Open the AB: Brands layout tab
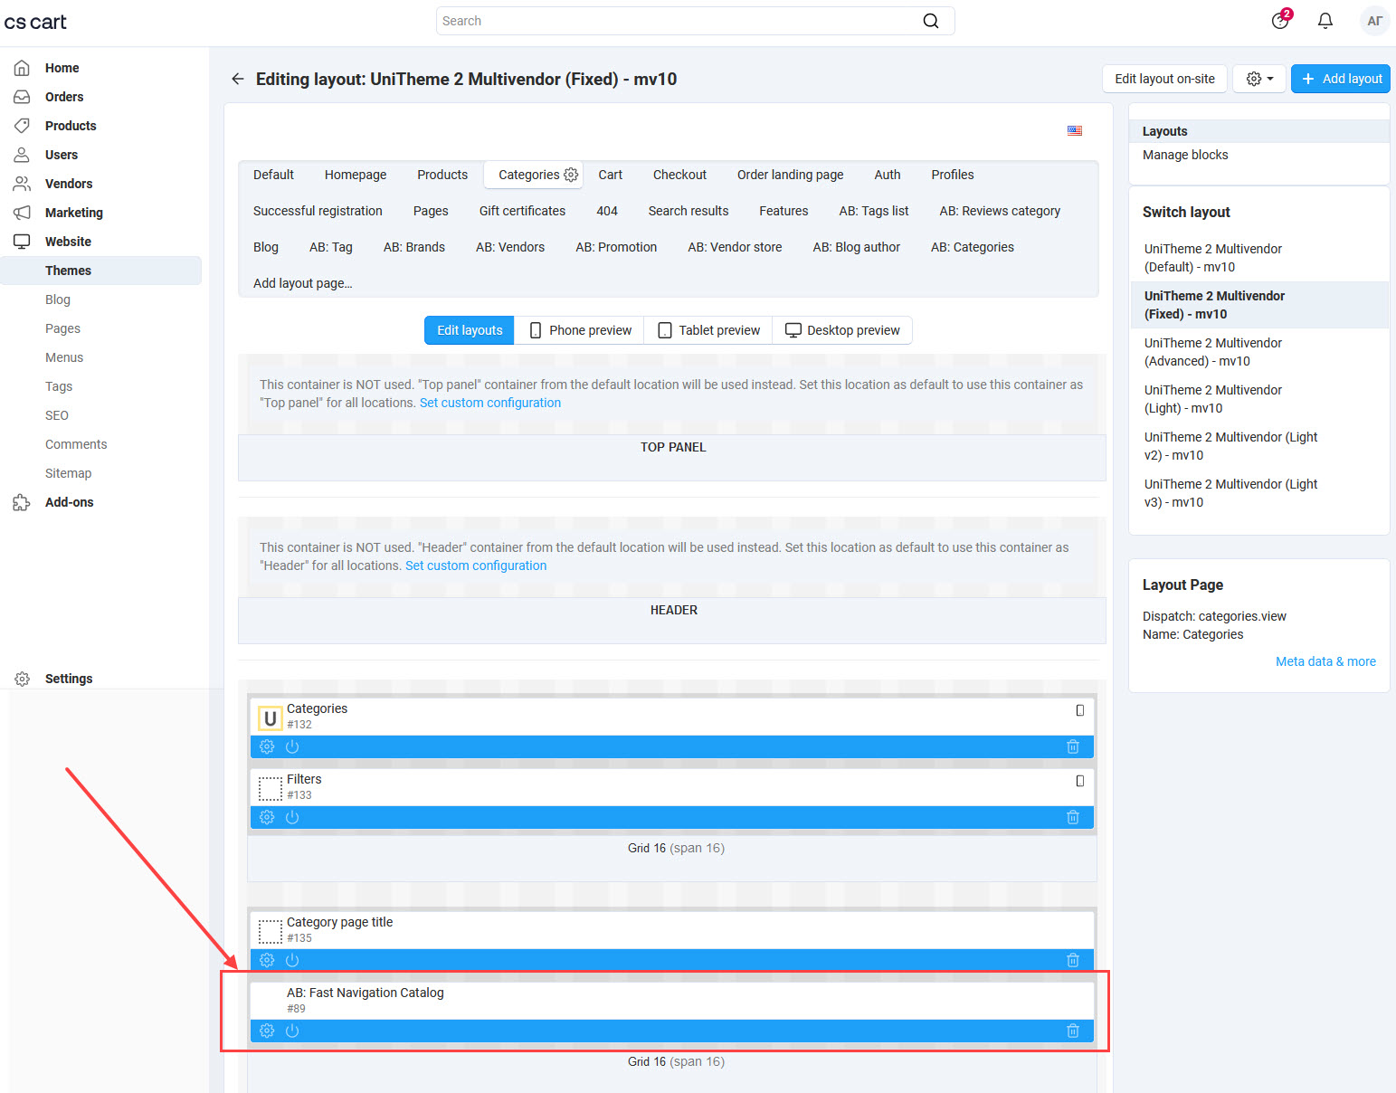This screenshot has height=1093, width=1396. [x=414, y=247]
